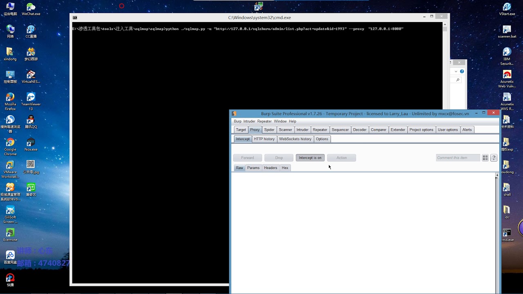The width and height of the screenshot is (523, 294).
Task: Pick a highlight color for this item
Action: click(485, 158)
